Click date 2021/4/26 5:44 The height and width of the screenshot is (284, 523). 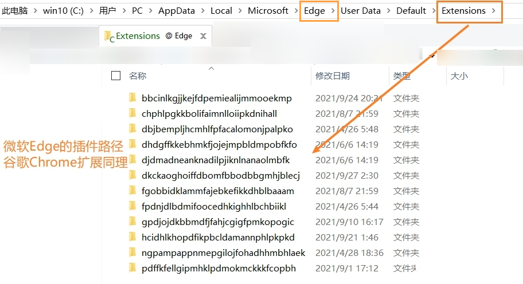[x=347, y=207]
